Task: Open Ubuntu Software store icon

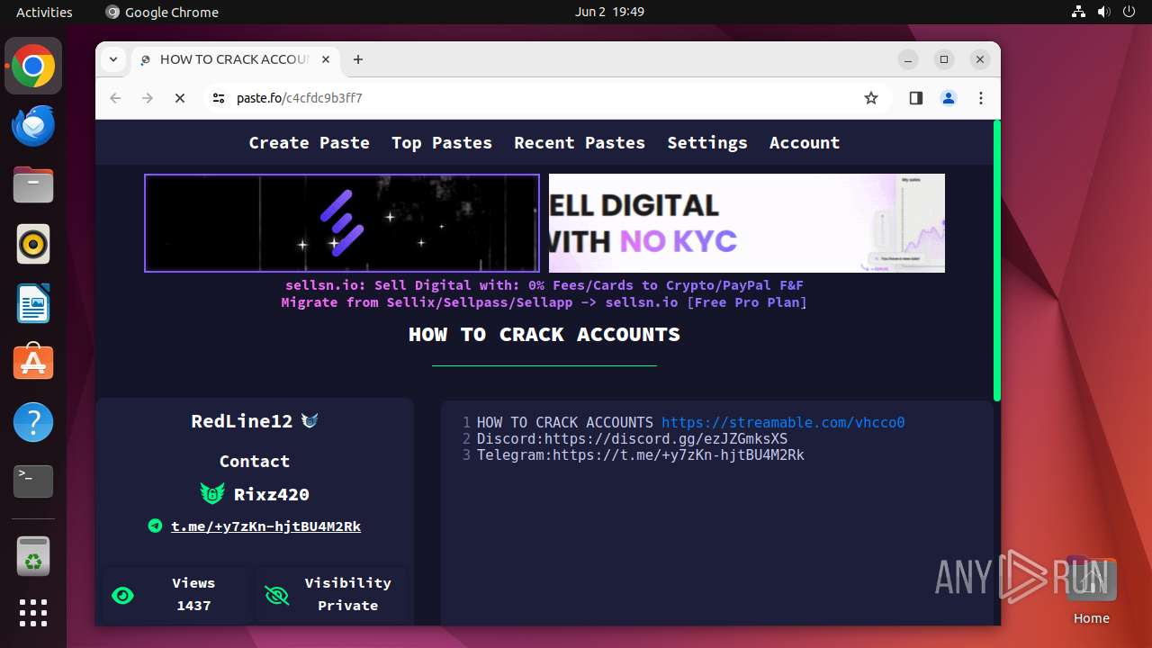Action: tap(33, 363)
